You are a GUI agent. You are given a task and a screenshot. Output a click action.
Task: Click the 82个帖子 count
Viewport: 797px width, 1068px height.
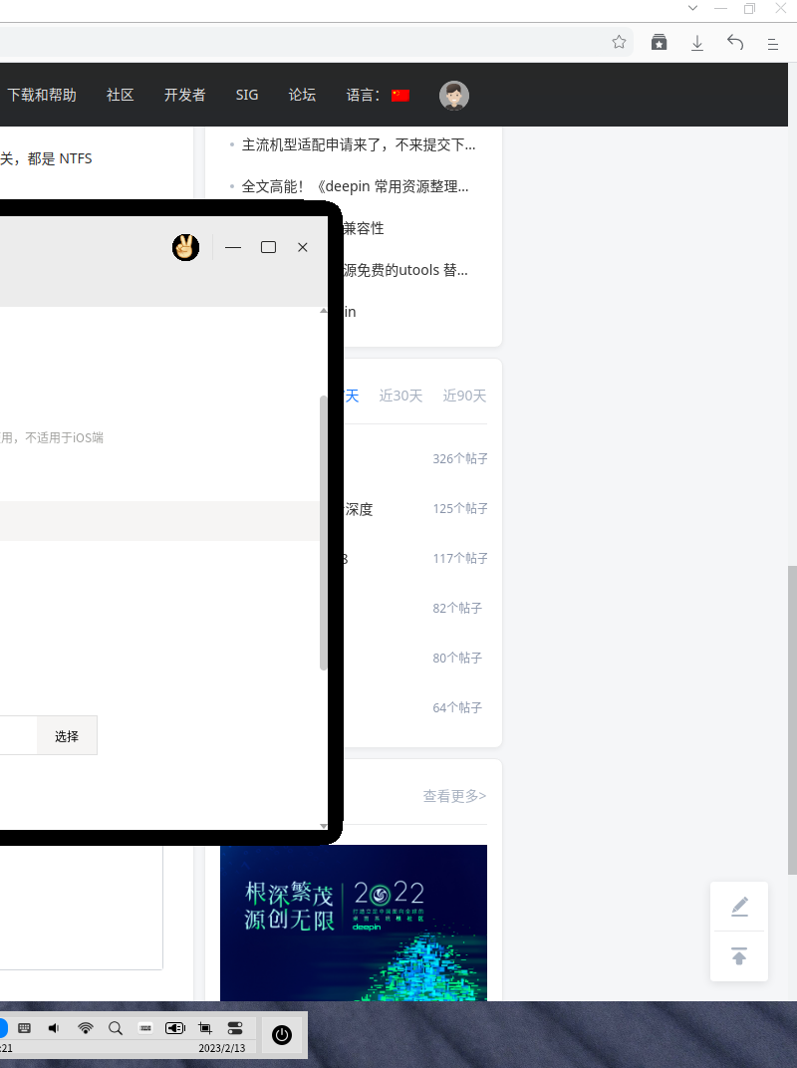457,608
